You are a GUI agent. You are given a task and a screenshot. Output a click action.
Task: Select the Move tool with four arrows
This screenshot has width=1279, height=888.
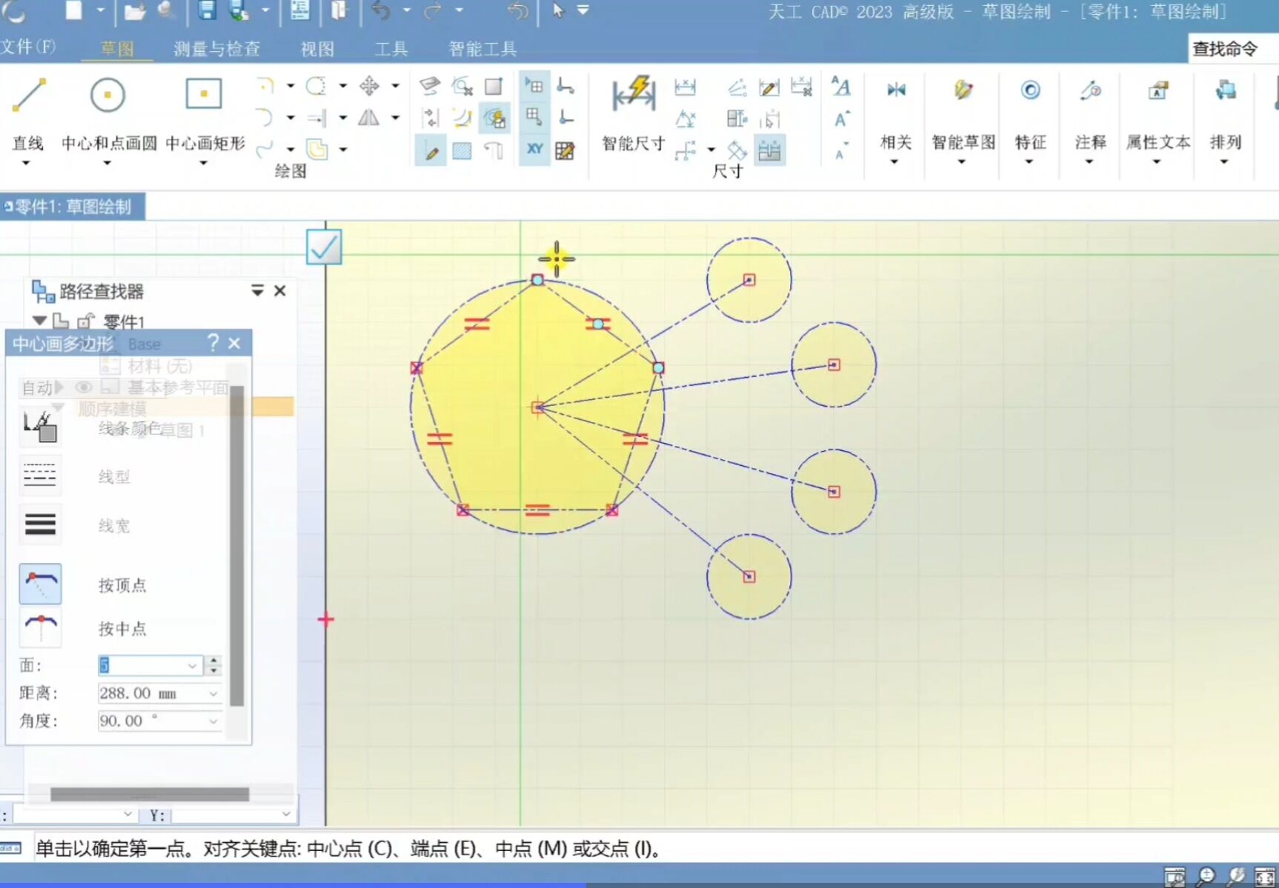[369, 86]
